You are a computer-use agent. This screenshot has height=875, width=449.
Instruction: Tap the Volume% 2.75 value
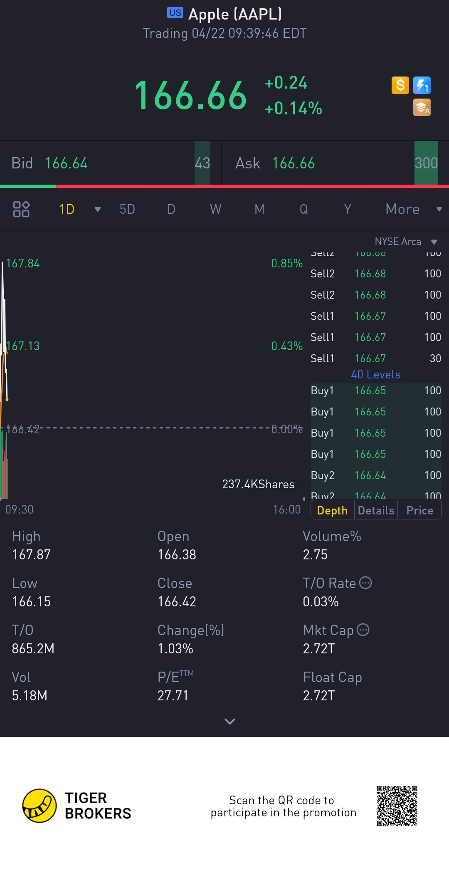(315, 554)
